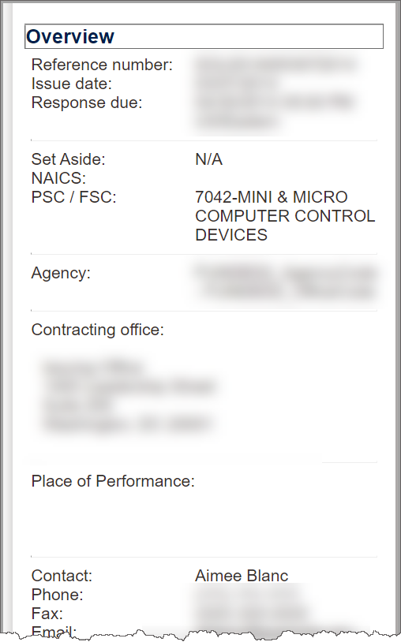The image size is (401, 642).
Task: Select the Reference number label
Action: (x=102, y=65)
